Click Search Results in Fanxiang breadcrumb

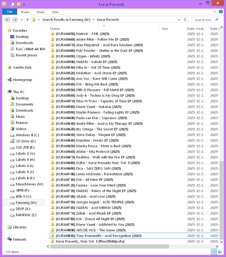[66, 20]
